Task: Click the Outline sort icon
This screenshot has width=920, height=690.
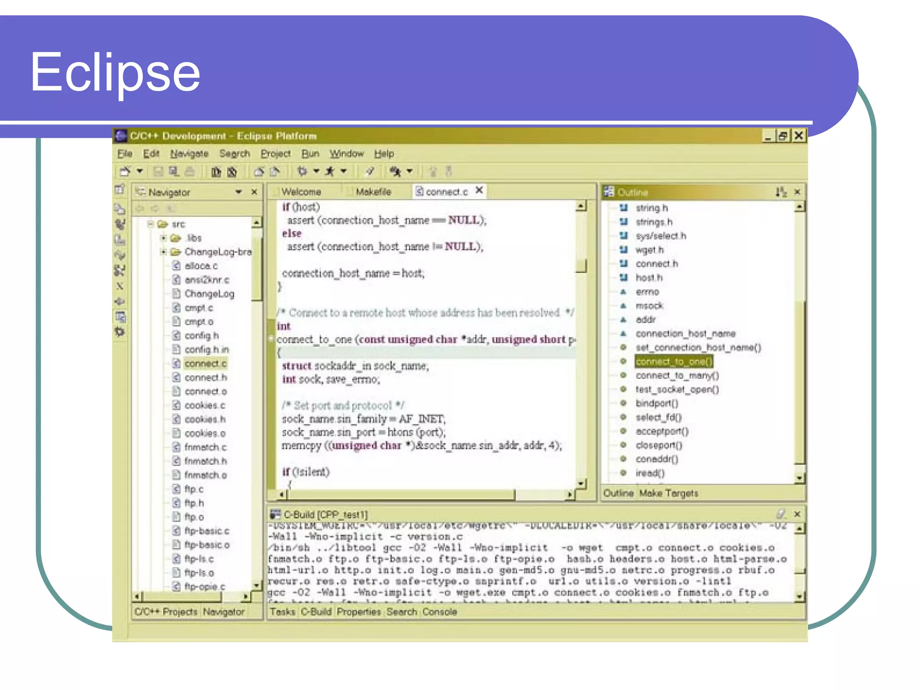Action: tap(781, 192)
